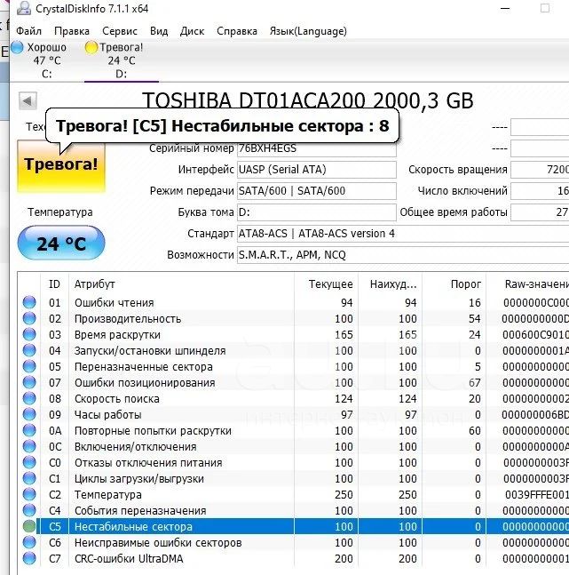Click the TOSHIBA DT01ACA200 2000,3 GB title

coord(308,100)
